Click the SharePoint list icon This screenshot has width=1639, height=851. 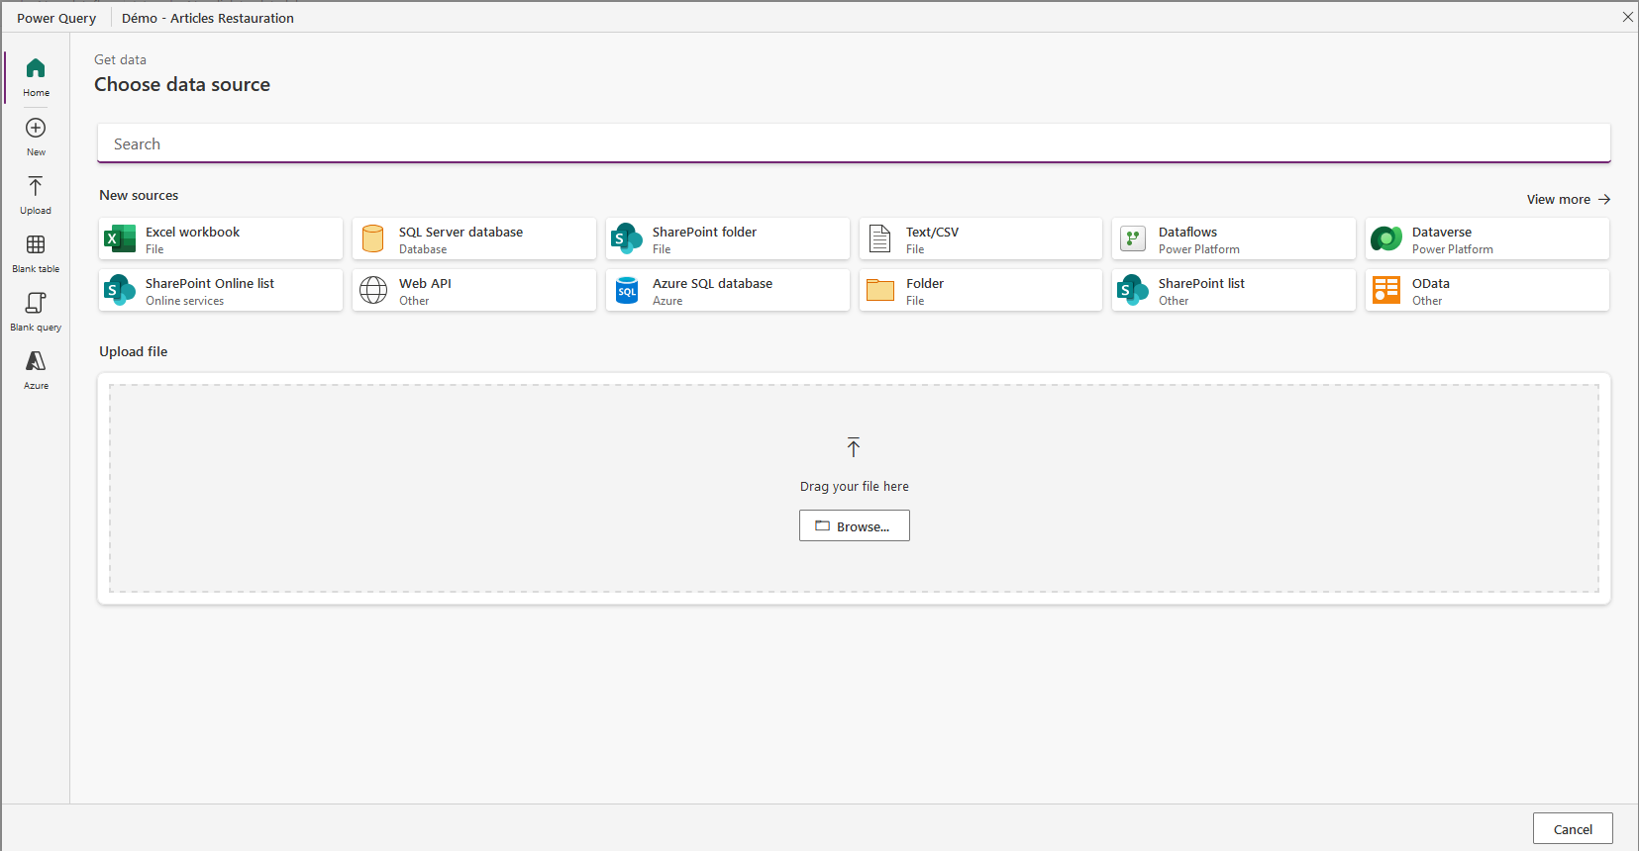pos(1133,290)
